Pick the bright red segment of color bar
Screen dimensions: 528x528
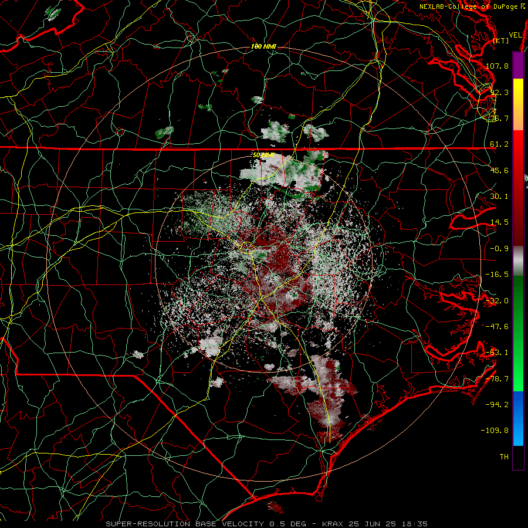(518, 145)
